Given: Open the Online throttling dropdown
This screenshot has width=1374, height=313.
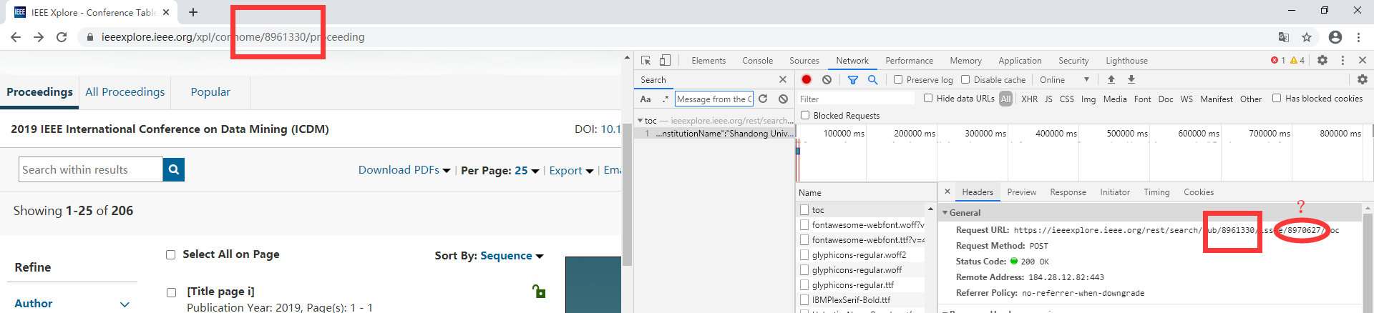Looking at the screenshot, I should 1065,79.
